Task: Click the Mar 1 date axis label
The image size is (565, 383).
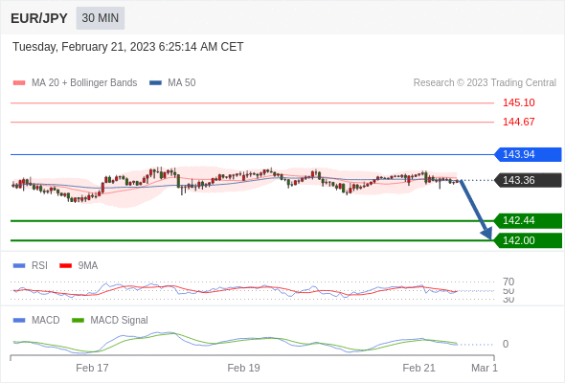Action: (x=485, y=368)
